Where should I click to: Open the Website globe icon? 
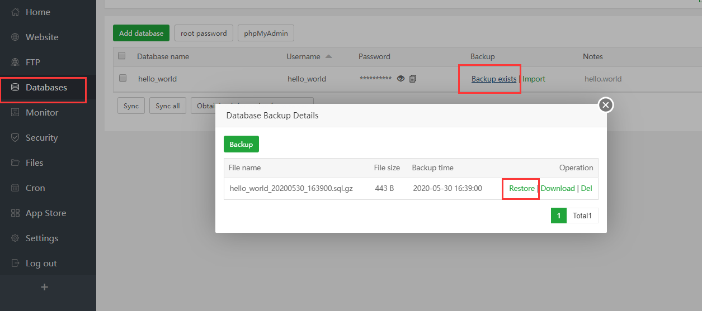(x=16, y=37)
